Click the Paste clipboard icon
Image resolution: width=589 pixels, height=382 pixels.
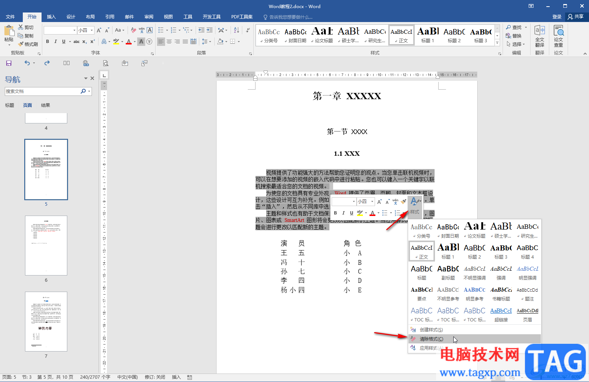click(9, 30)
